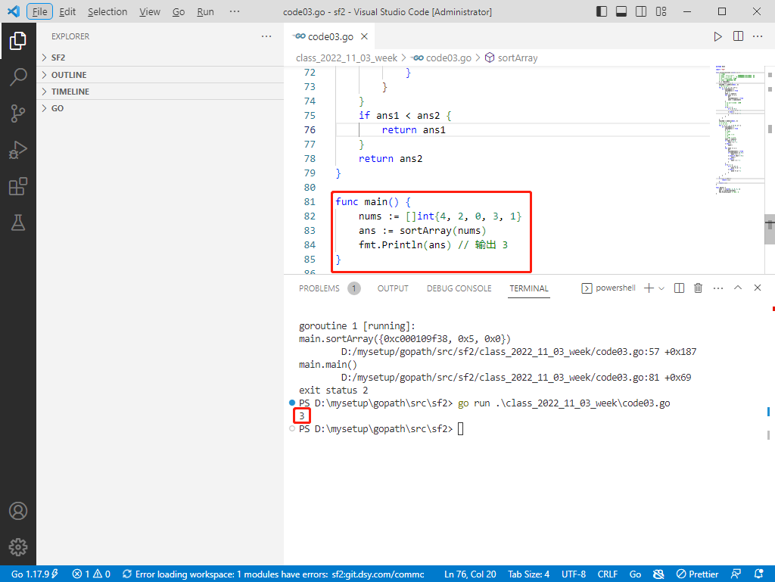Viewport: 775px width, 582px height.
Task: Kill terminal with the trash icon
Action: [698, 288]
